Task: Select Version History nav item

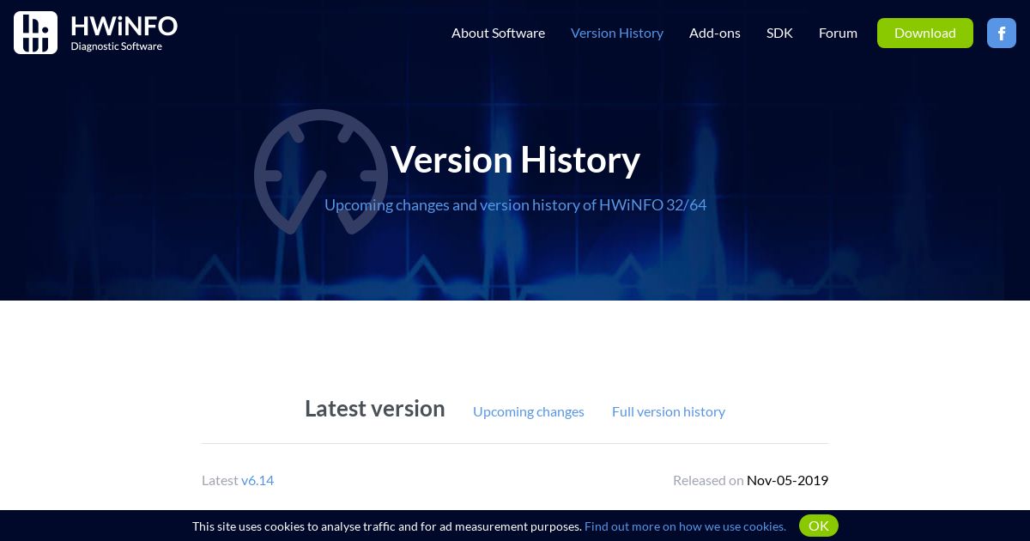Action: [617, 33]
